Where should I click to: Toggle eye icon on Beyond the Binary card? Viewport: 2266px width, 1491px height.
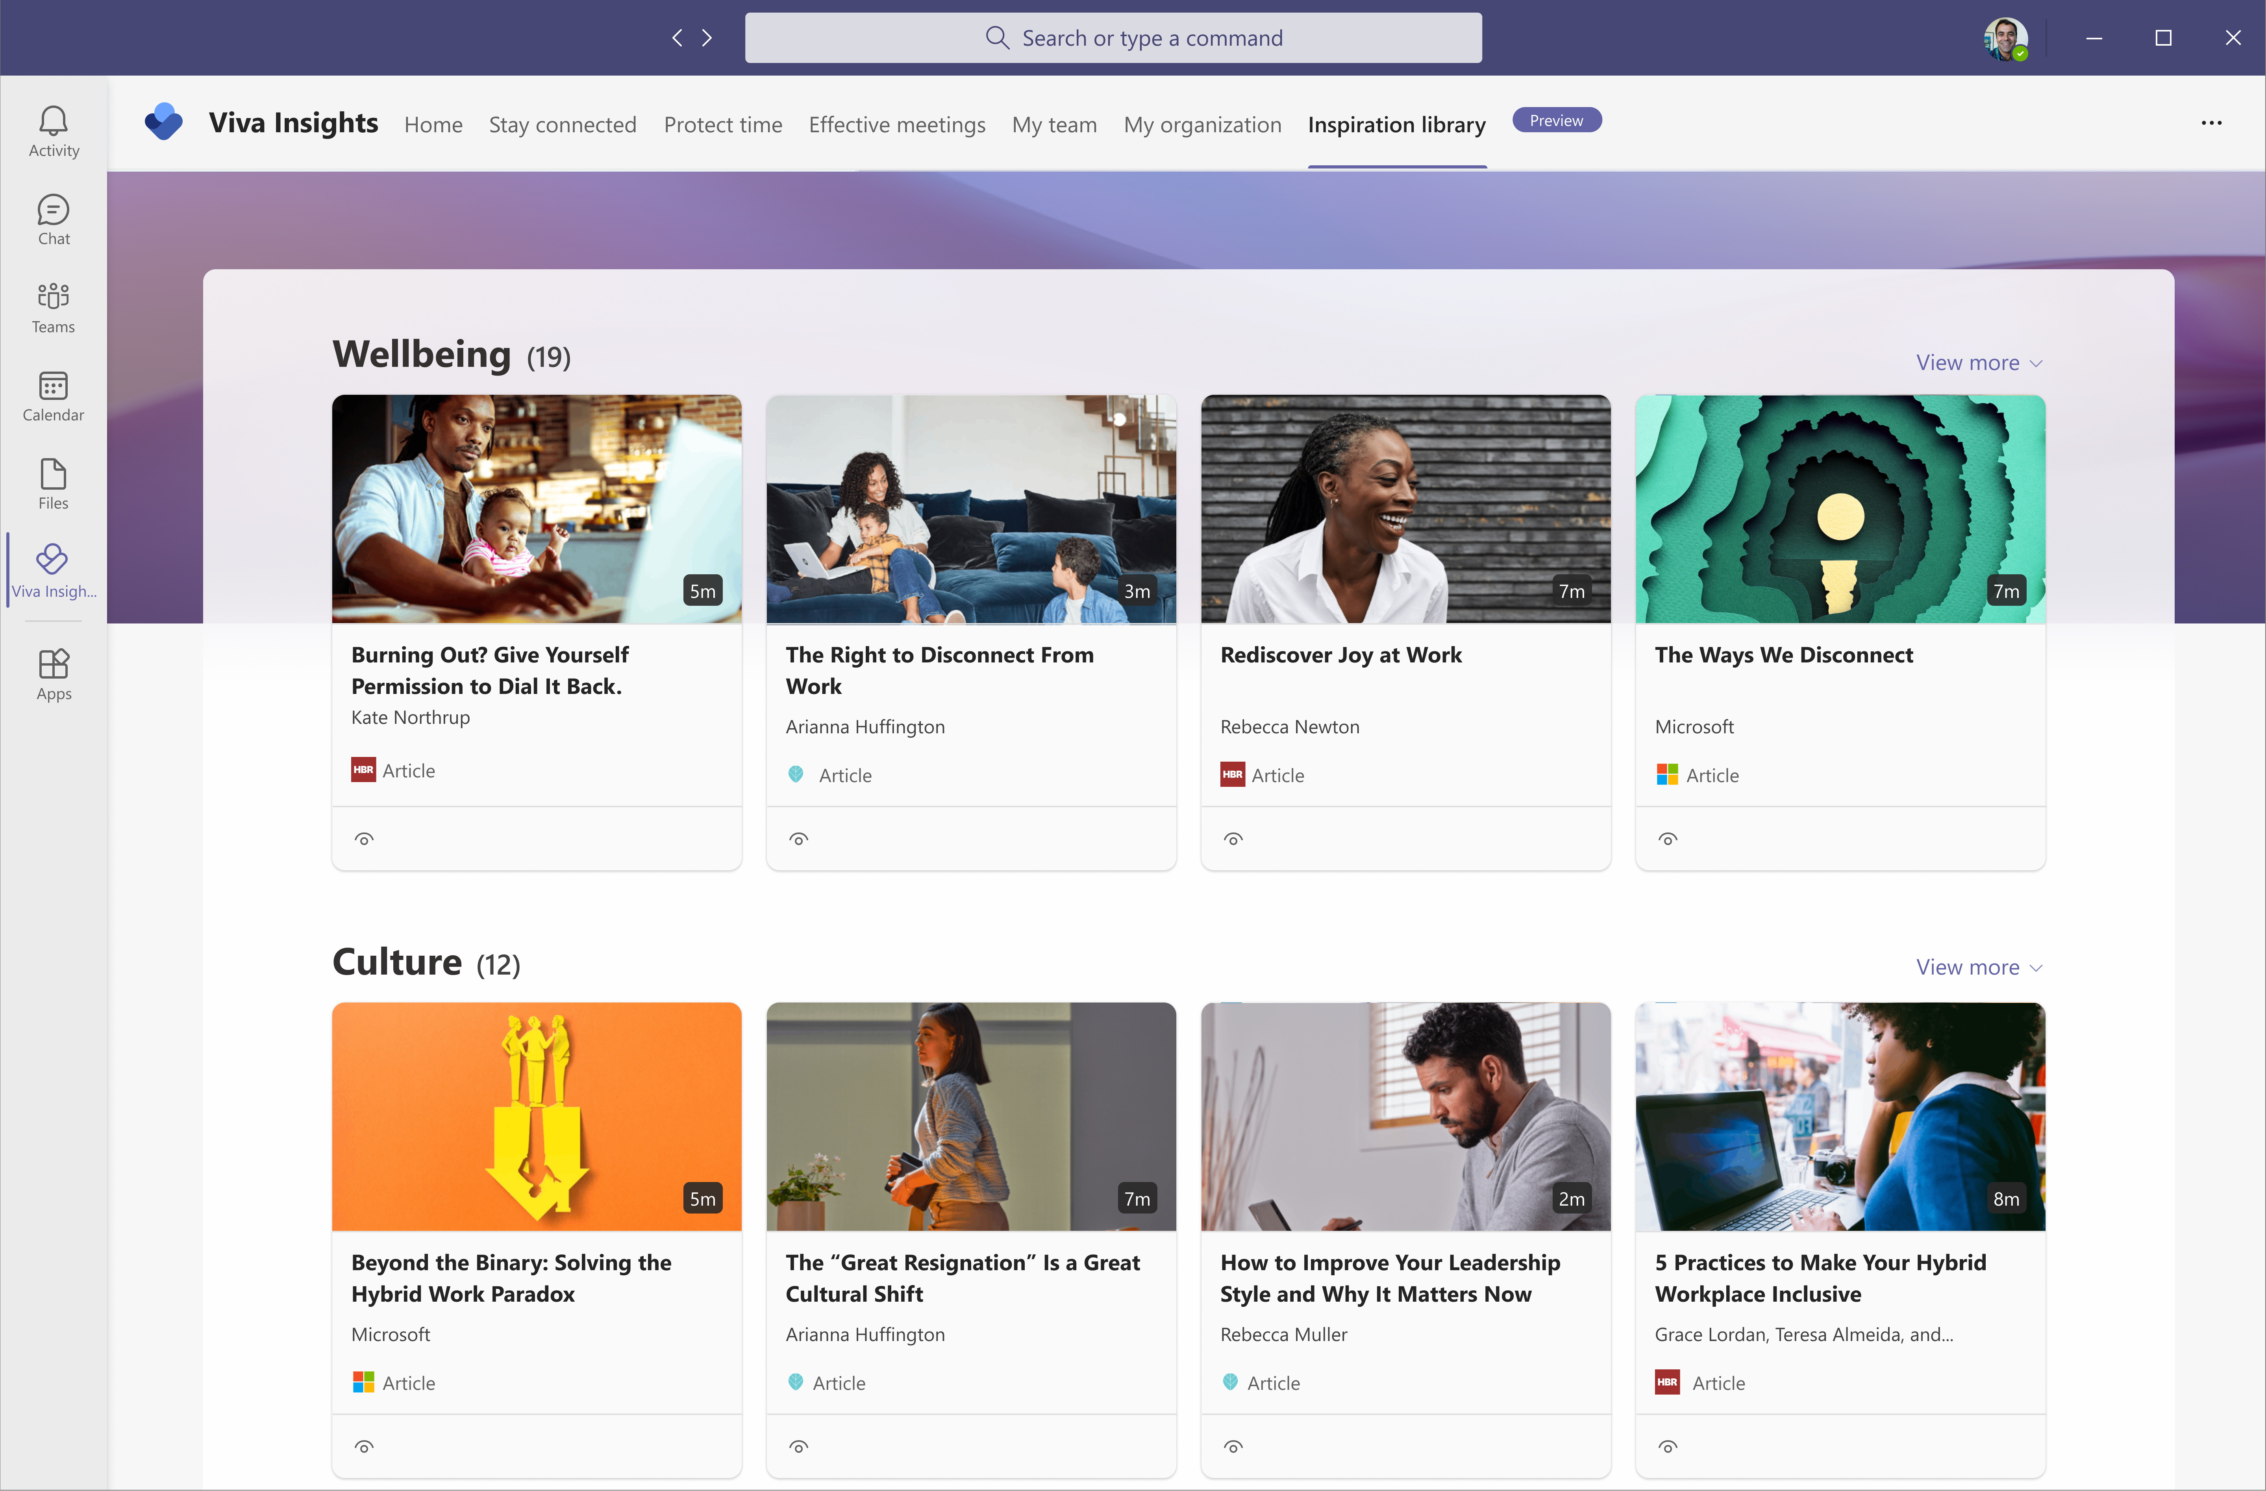point(364,1446)
